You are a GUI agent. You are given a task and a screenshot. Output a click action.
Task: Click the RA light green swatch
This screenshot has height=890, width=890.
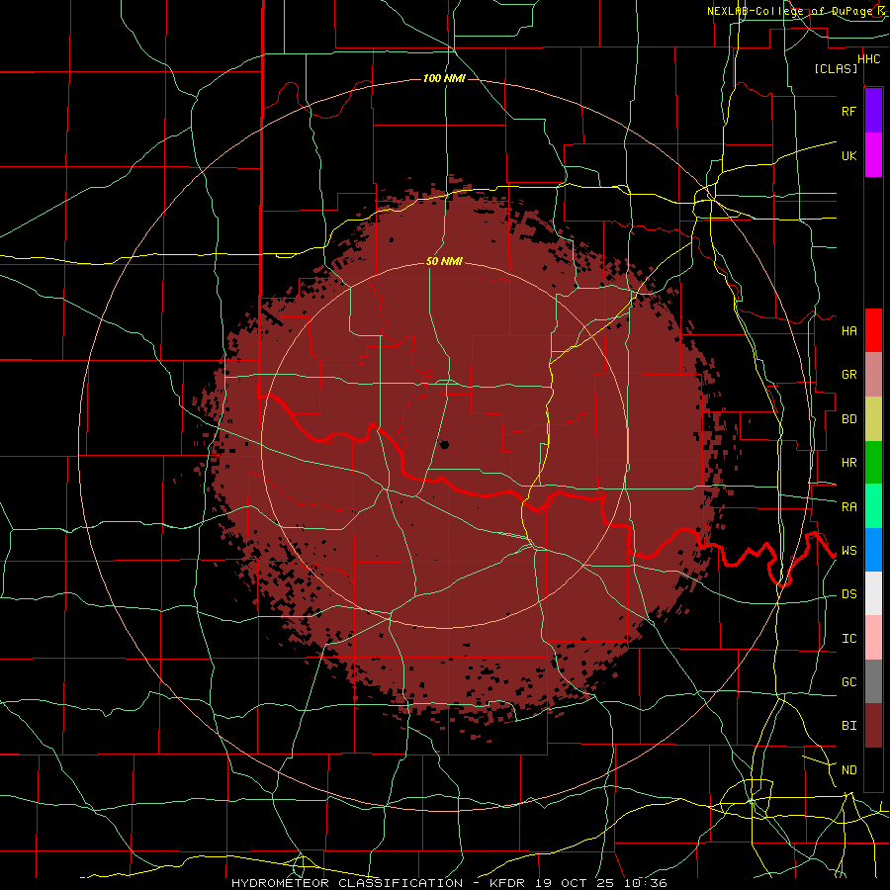873,506
